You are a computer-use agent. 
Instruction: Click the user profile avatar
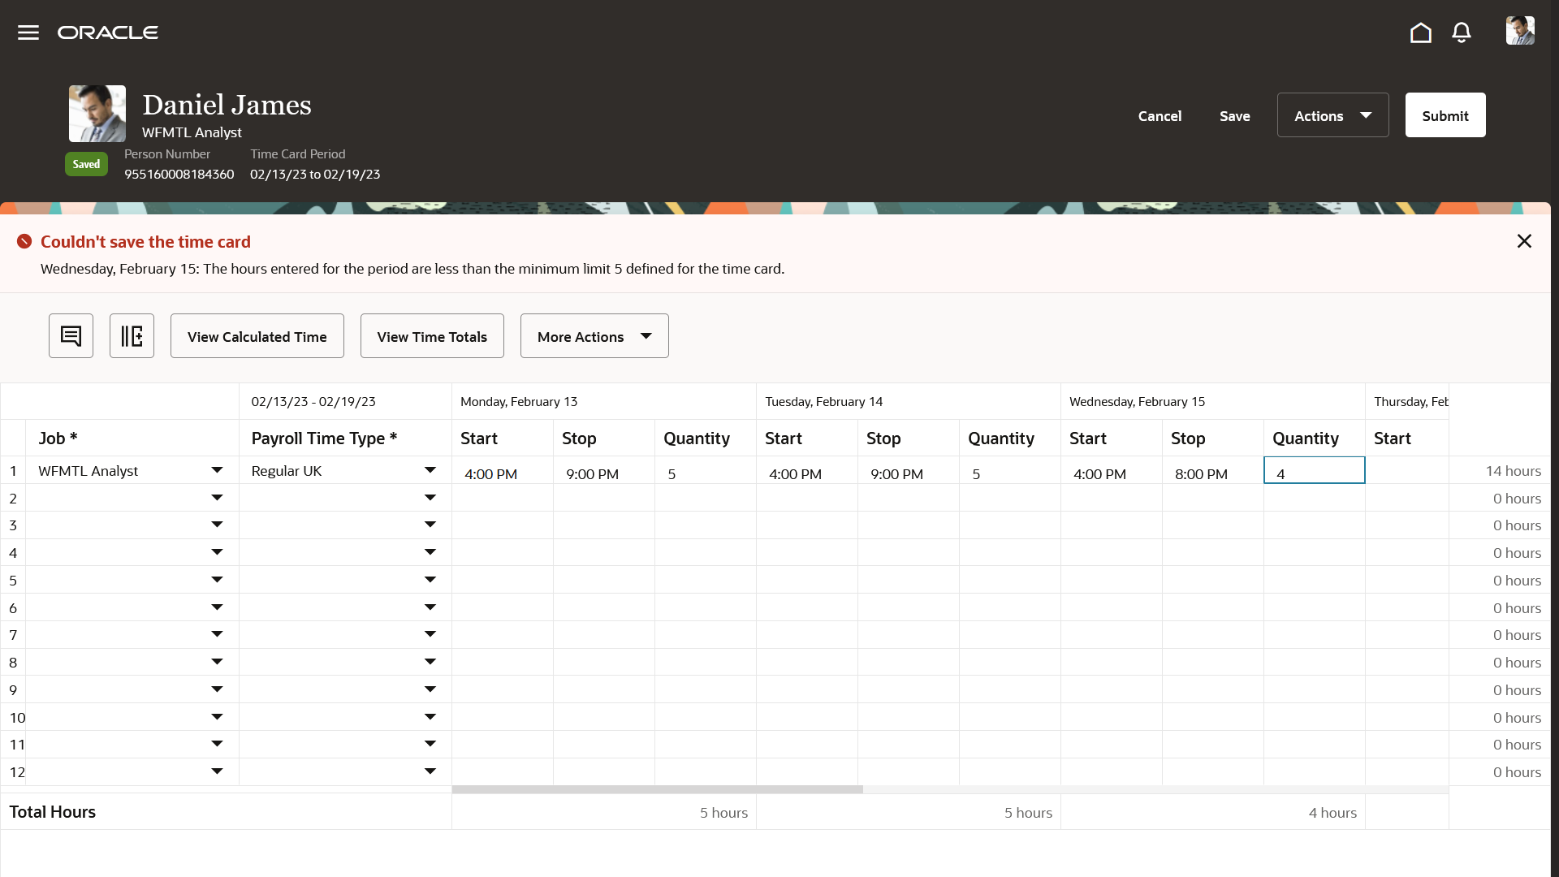point(1520,30)
